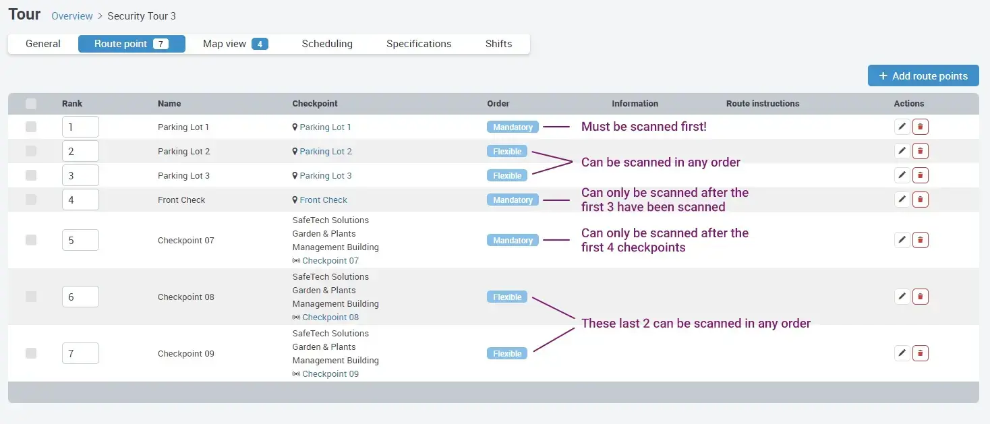This screenshot has height=424, width=990.
Task: Click the Mandatory badge for Front Check
Action: pos(513,200)
